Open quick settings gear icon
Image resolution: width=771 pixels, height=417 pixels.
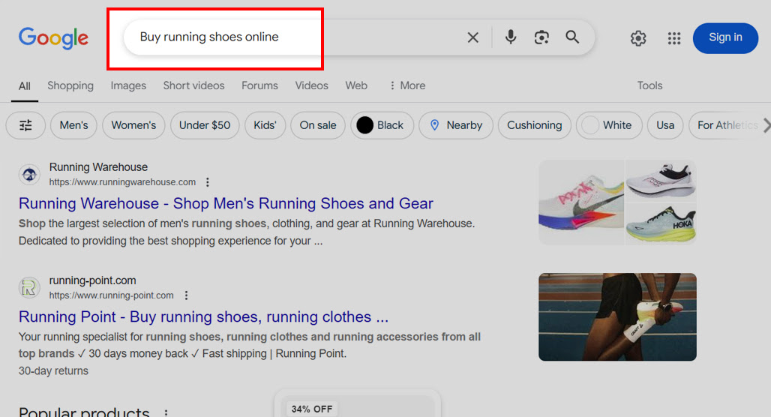638,38
